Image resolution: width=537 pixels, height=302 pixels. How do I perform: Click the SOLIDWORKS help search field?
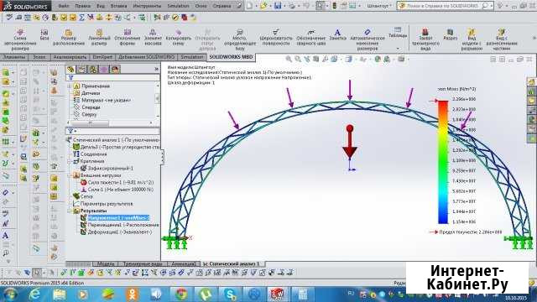[444, 6]
